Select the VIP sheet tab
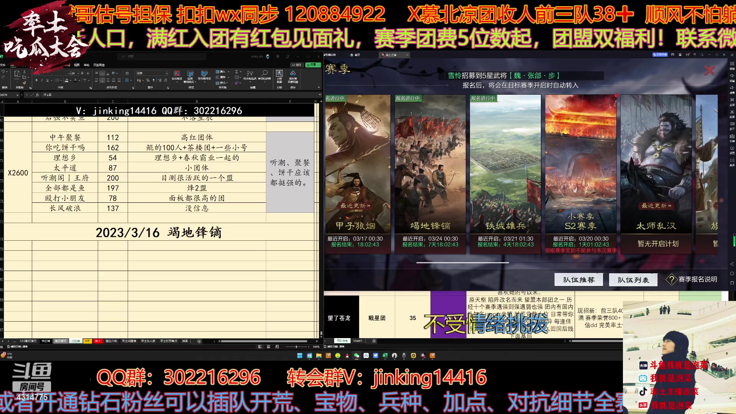 [87, 341]
